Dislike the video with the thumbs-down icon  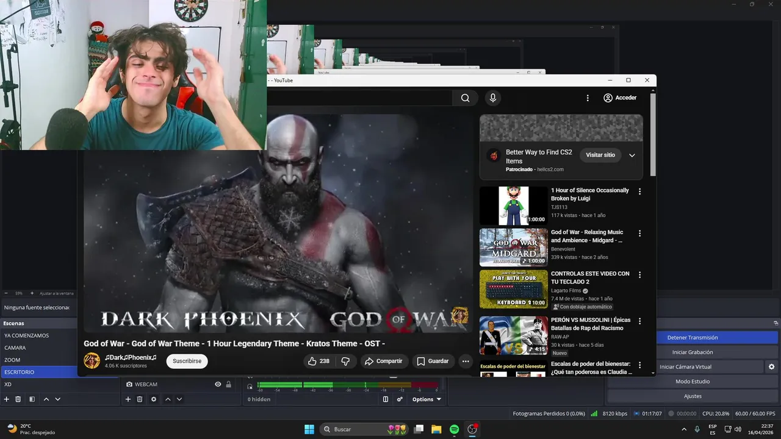[x=345, y=361]
